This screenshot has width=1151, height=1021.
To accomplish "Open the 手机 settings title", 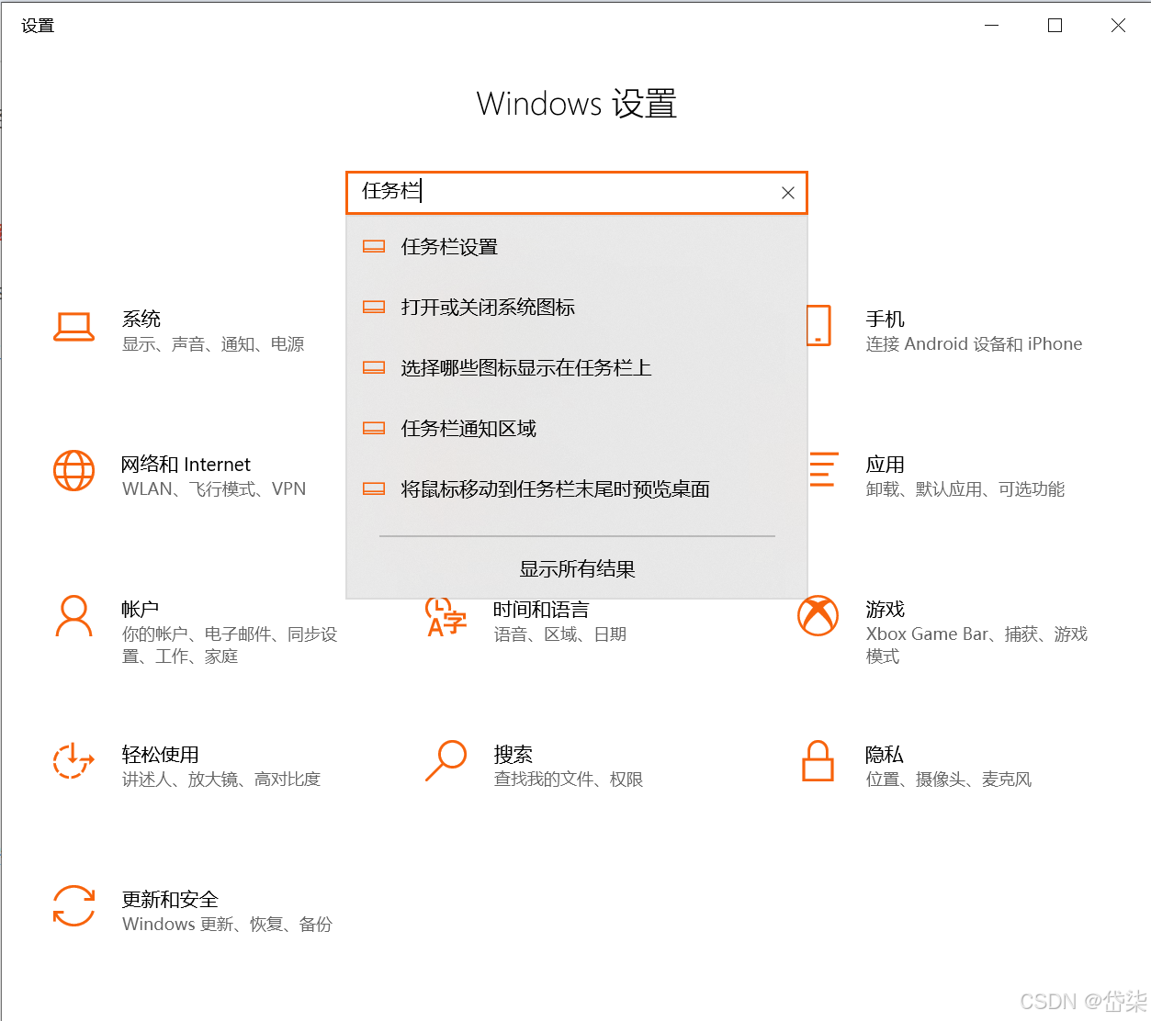I will click(x=886, y=319).
